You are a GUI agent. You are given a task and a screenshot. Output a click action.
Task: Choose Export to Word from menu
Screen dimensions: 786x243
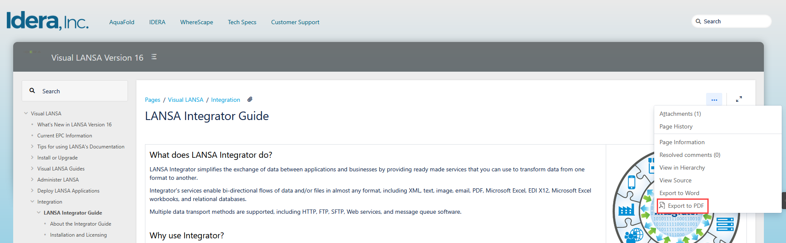click(679, 193)
